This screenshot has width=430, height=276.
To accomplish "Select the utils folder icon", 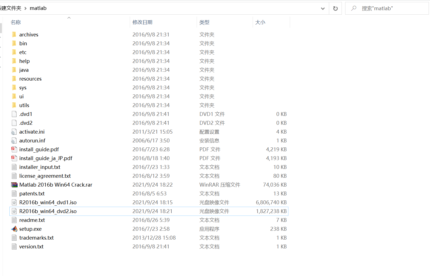I will click(14, 105).
